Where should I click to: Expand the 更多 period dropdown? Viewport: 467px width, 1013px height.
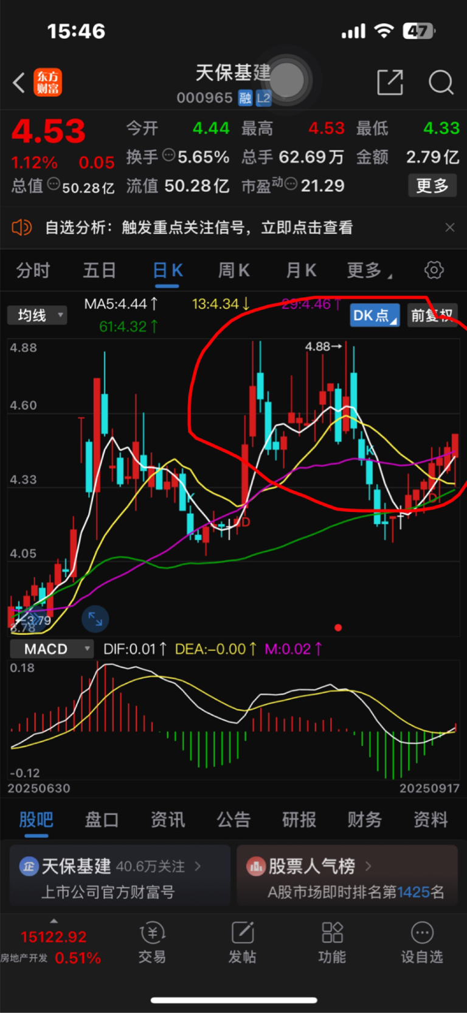(369, 270)
